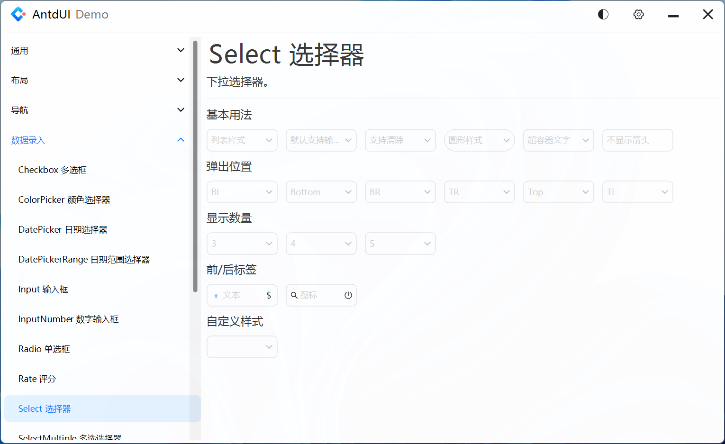Select Input 输入框 in sidebar
This screenshot has width=725, height=444.
coord(43,289)
